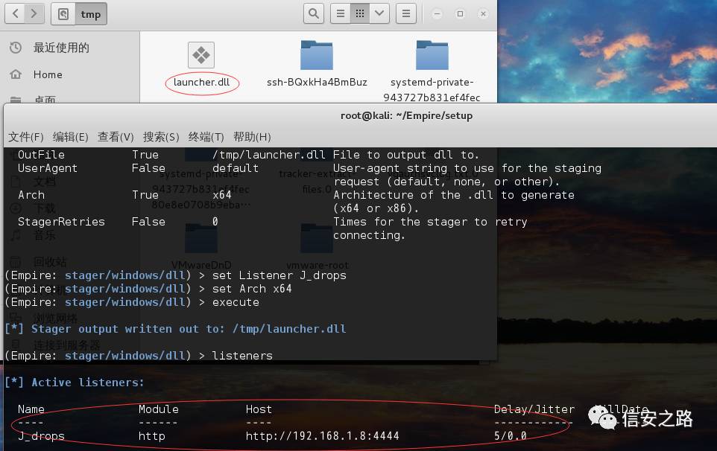Select the systemd-private folder icon
Viewport: 717px width, 451px height.
[x=432, y=55]
